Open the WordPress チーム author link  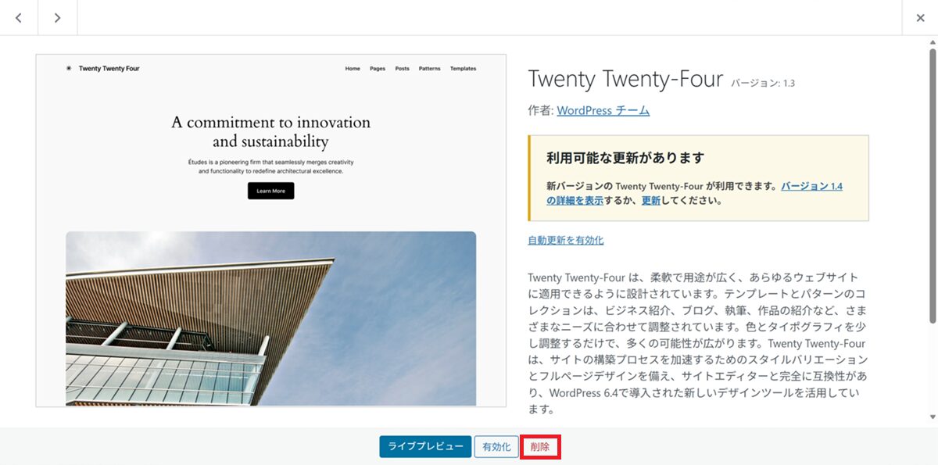pos(603,111)
